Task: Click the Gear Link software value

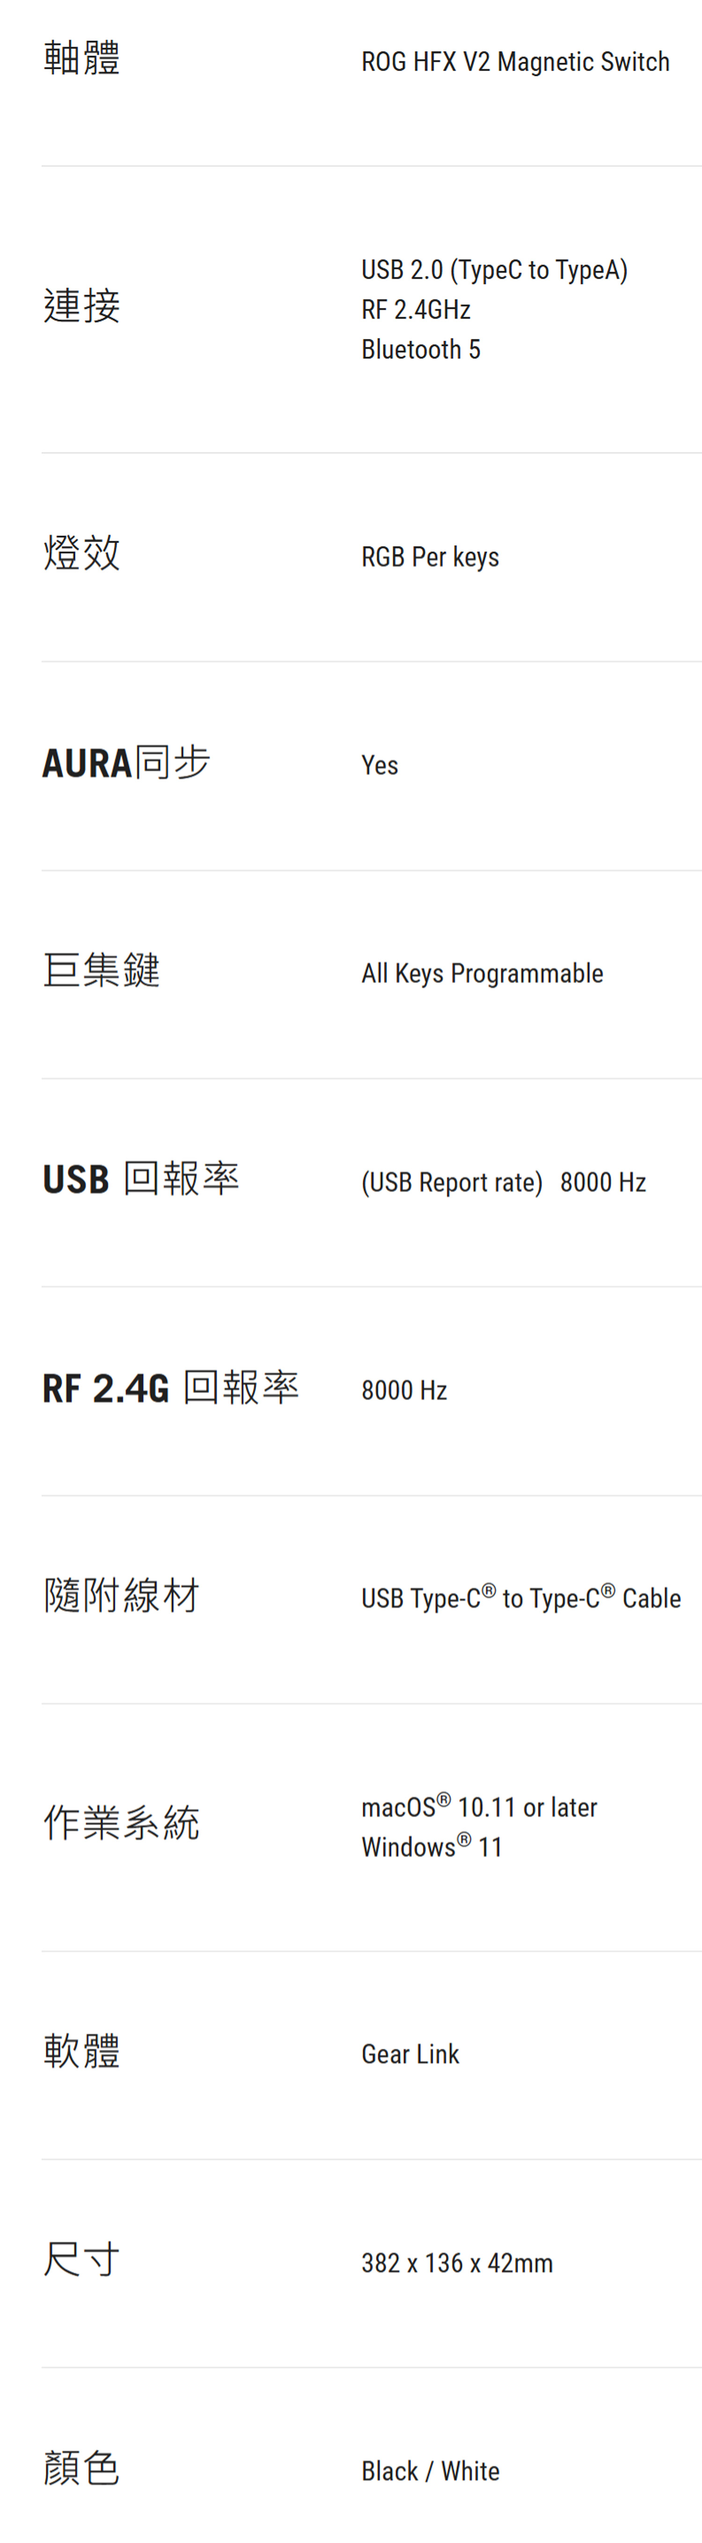Action: point(410,2055)
